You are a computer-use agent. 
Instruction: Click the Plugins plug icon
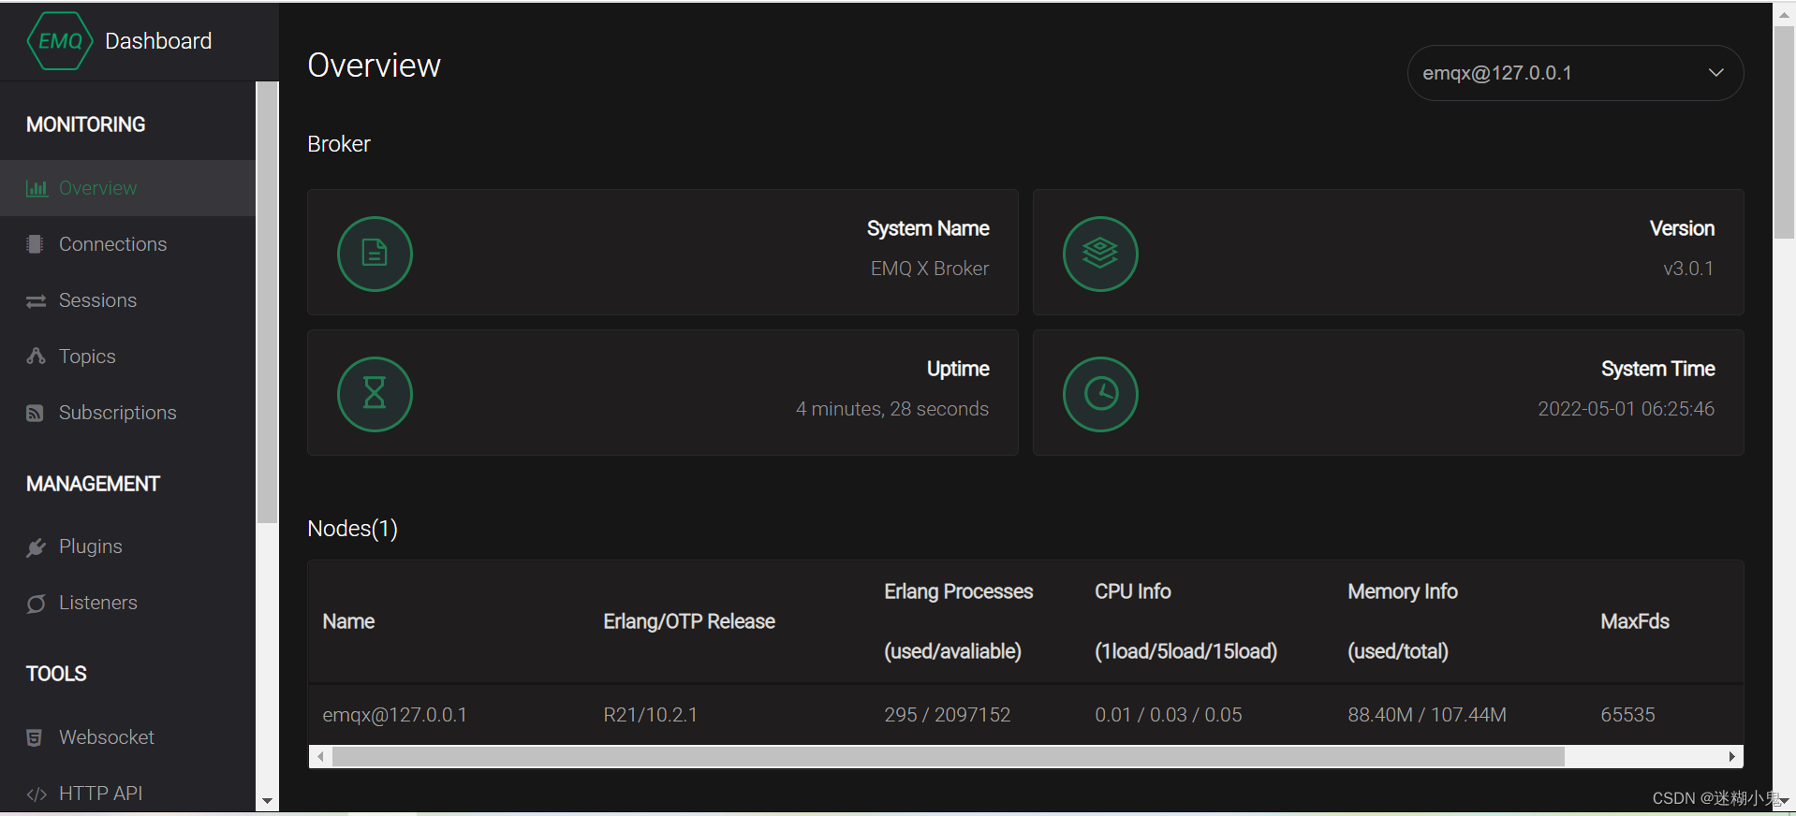coord(36,547)
